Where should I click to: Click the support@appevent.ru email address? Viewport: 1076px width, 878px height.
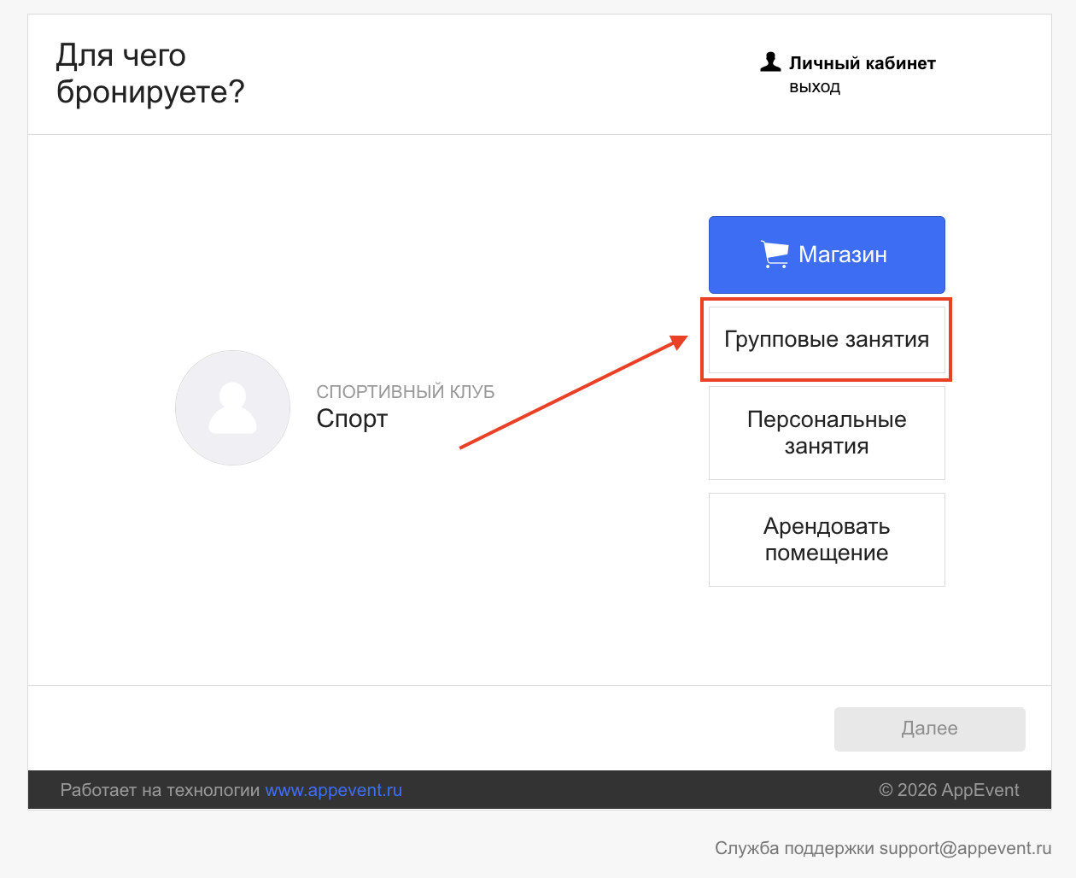965,848
